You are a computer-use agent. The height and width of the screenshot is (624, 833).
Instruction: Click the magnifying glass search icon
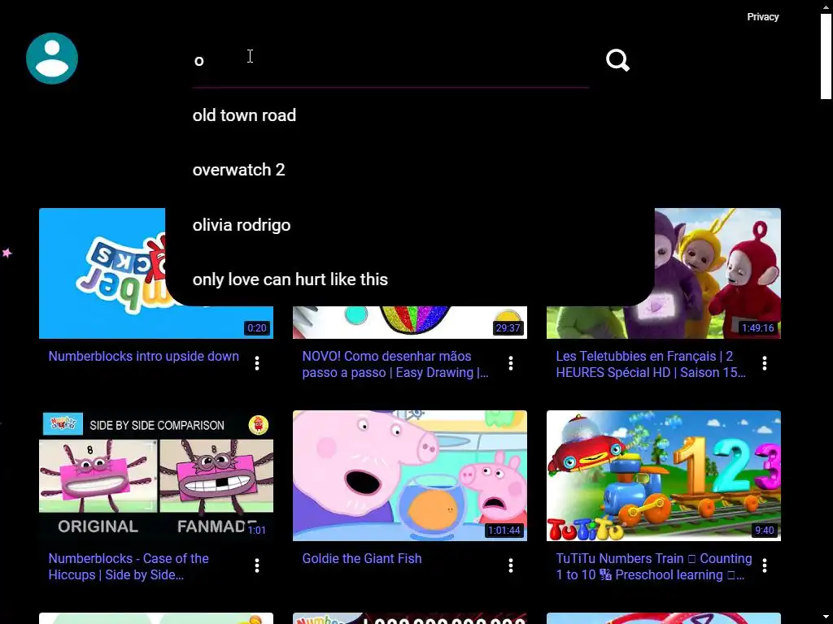pos(617,60)
